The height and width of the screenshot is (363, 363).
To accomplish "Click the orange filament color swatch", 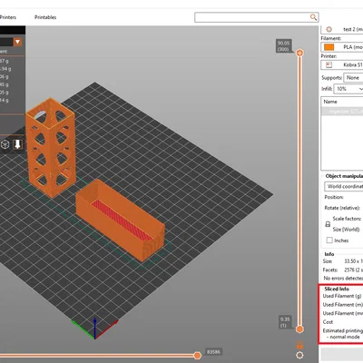I will [x=329, y=47].
